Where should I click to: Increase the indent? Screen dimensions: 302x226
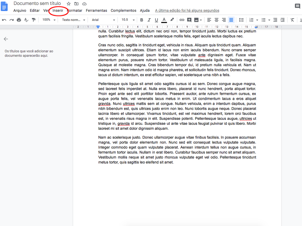tap(283, 20)
